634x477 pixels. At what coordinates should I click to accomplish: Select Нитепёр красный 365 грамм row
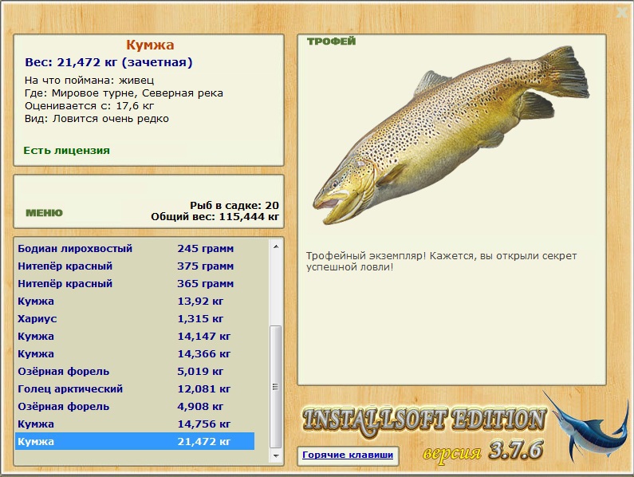[135, 284]
